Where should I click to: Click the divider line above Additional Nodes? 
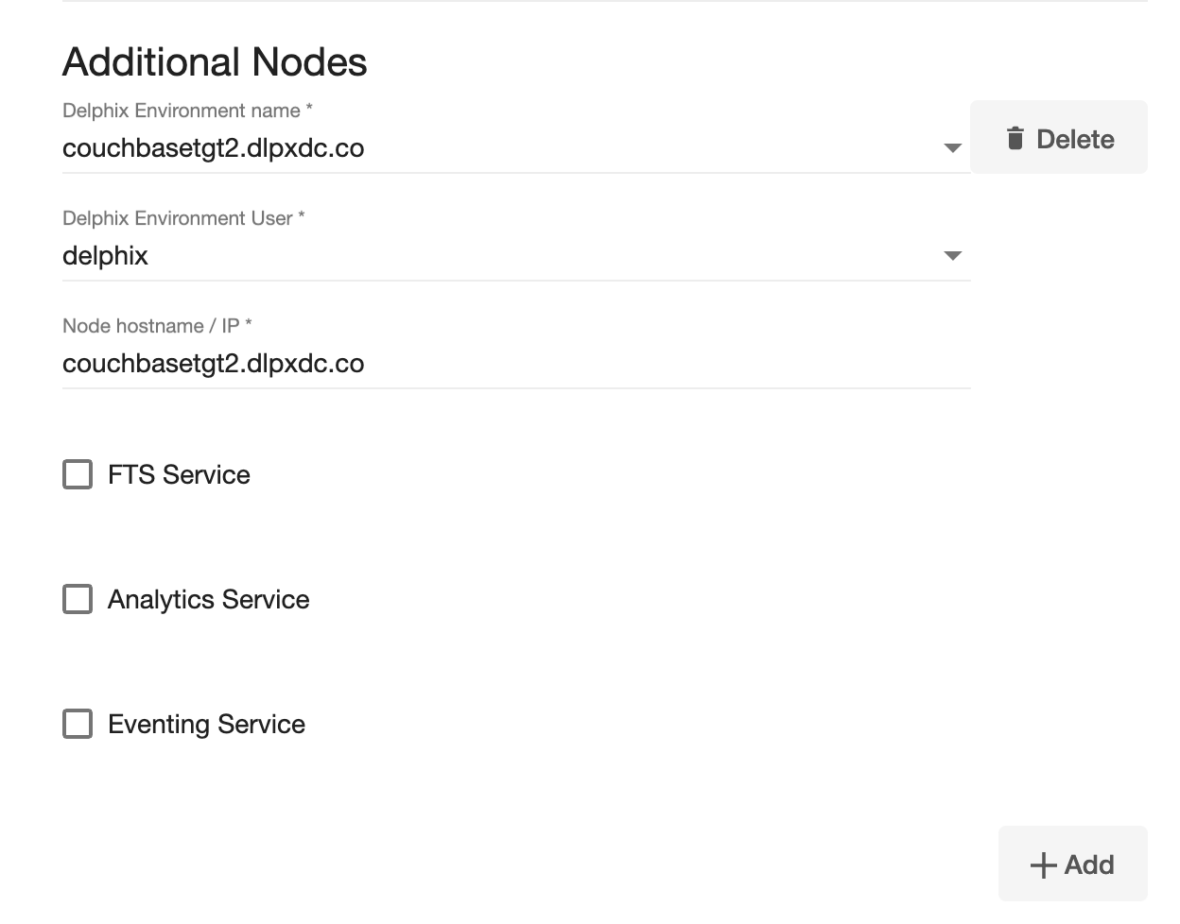[605, 1]
